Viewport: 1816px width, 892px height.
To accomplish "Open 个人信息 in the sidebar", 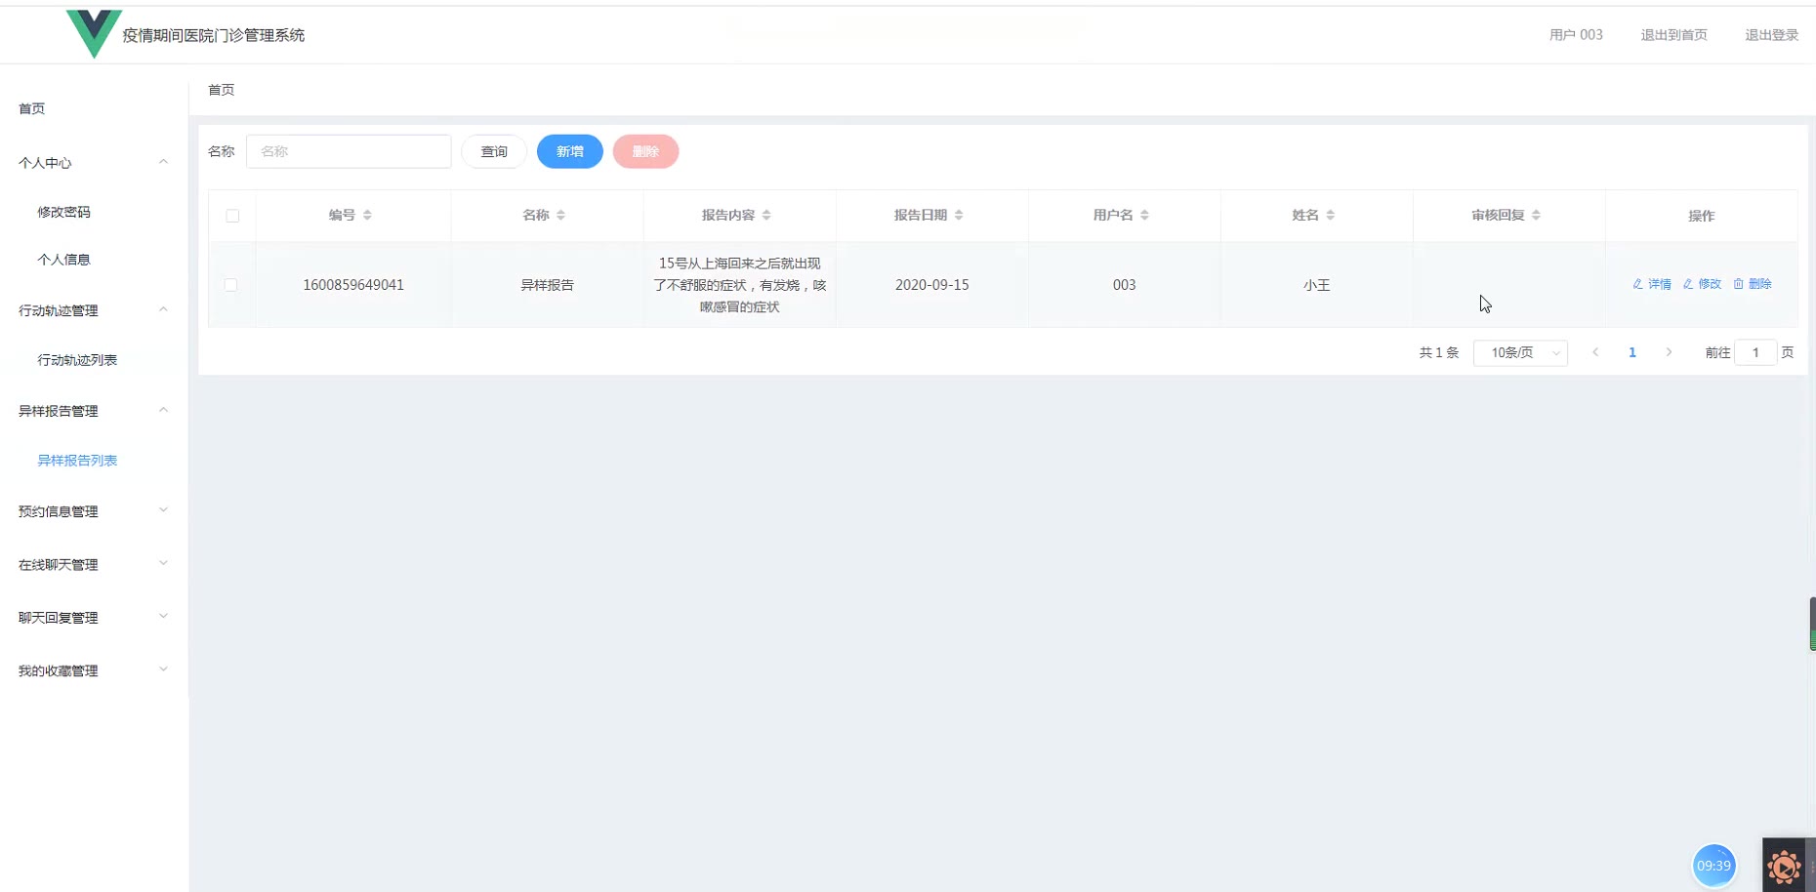I will coord(64,260).
